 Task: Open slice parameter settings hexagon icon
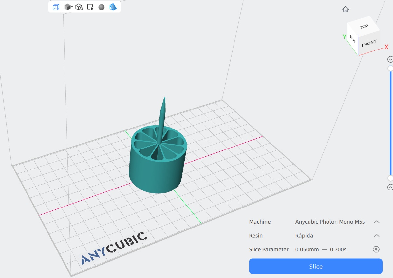376,249
